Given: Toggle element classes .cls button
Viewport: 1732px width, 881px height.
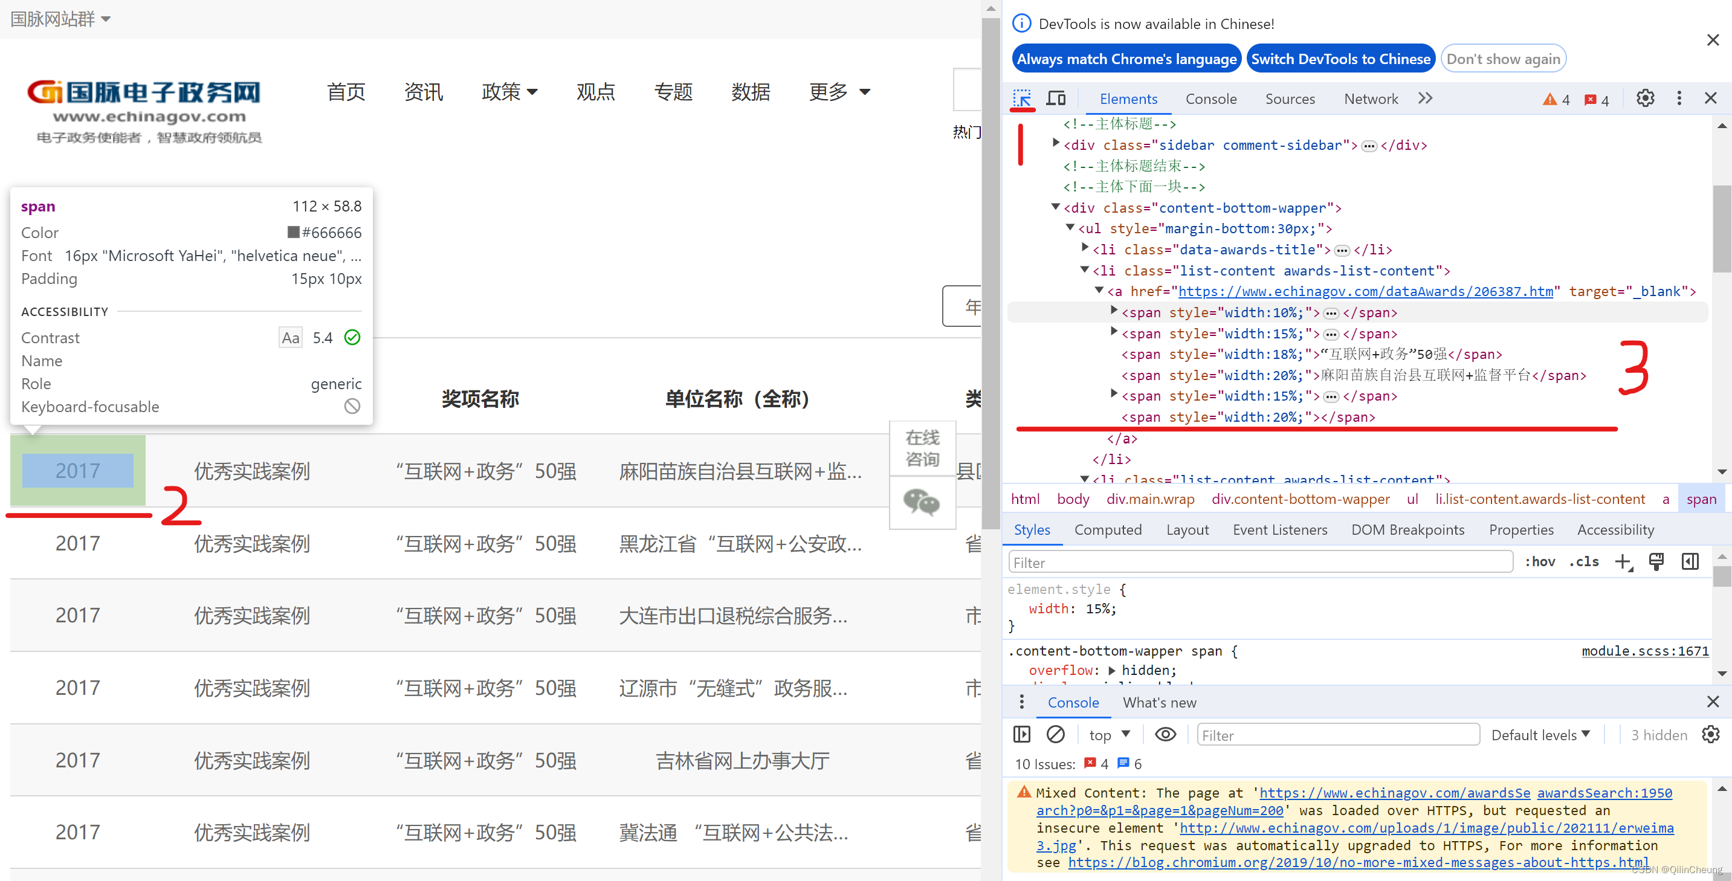Looking at the screenshot, I should tap(1583, 561).
